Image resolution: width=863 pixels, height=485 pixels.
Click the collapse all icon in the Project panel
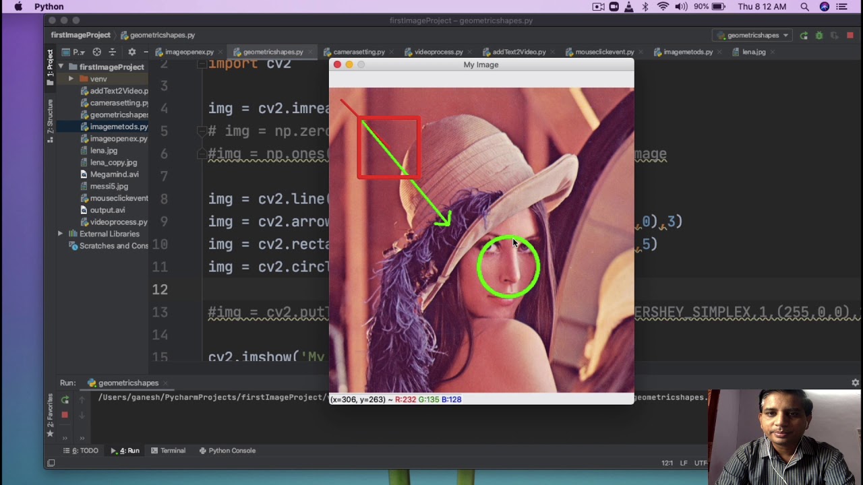pos(112,52)
